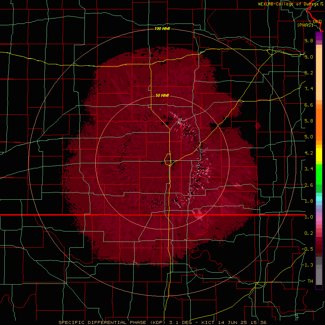
Task: Click the 0.2 value on the color scale
Action: (309, 233)
